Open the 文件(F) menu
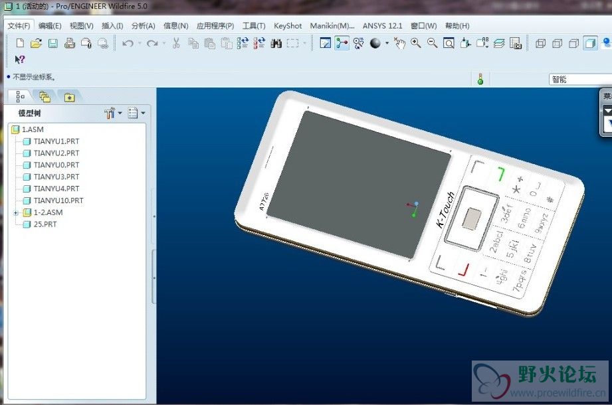The height and width of the screenshot is (405, 612). (19, 26)
